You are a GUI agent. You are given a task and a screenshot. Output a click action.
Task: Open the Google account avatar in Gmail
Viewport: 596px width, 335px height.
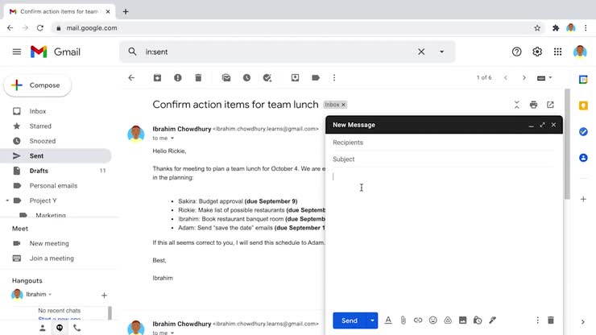pyautogui.click(x=580, y=52)
